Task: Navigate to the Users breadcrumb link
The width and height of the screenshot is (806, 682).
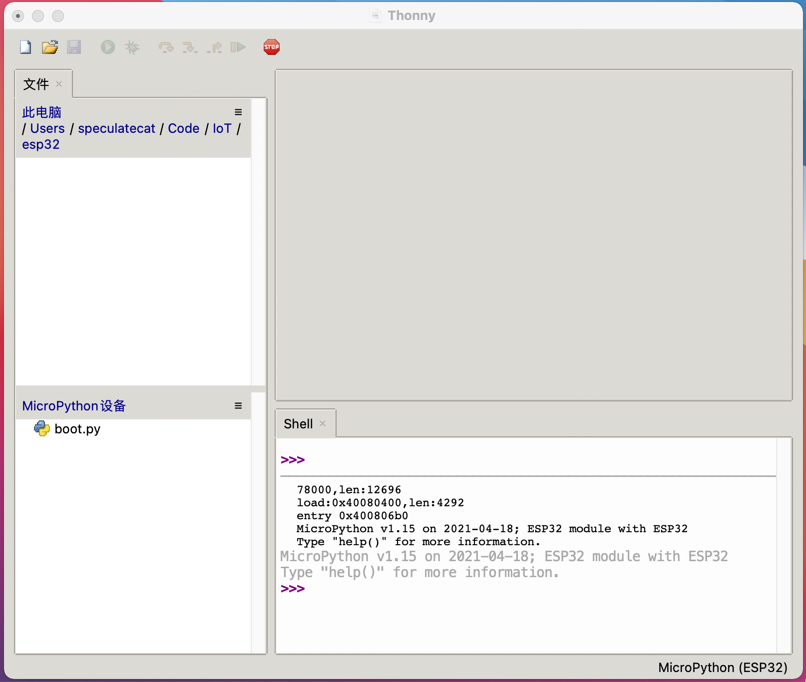Action: 47,128
